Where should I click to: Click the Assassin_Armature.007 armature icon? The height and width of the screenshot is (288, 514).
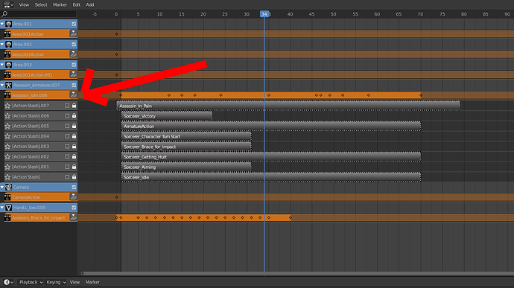[x=8, y=85]
